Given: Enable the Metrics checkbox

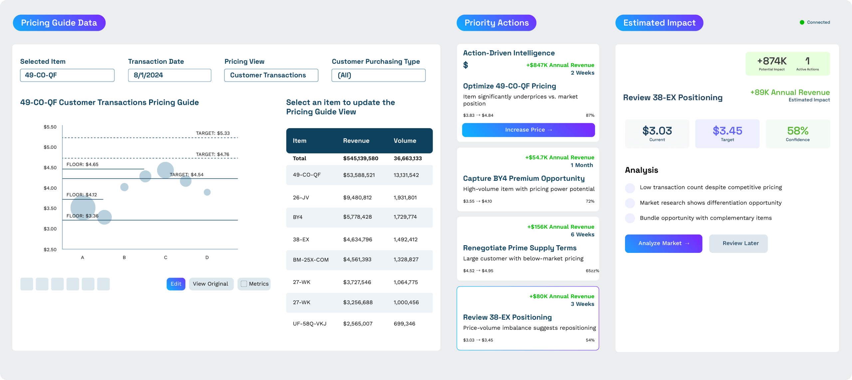Looking at the screenshot, I should [x=244, y=284].
